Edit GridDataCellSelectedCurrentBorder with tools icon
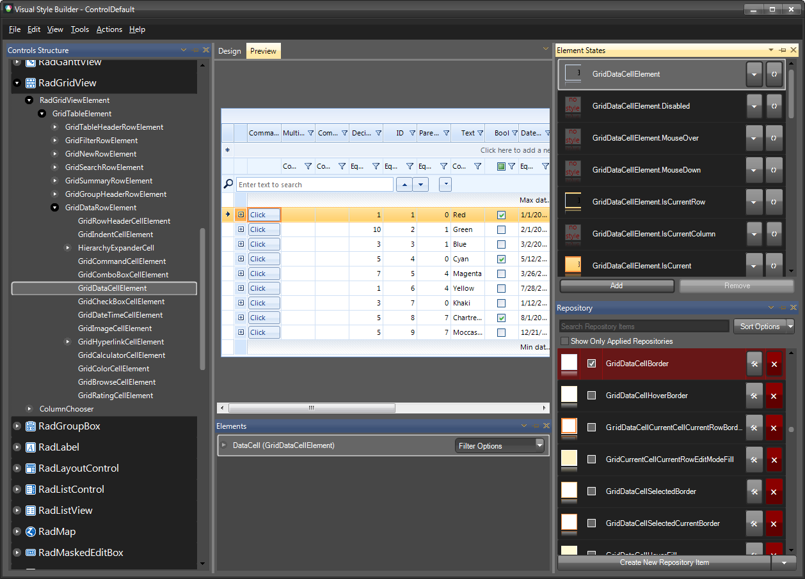 point(754,523)
